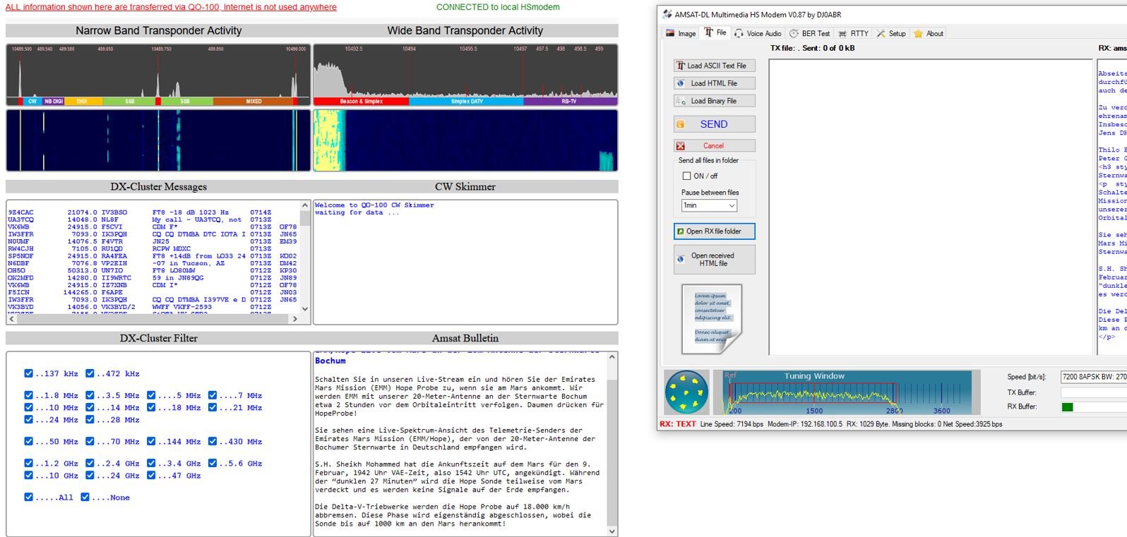Toggle the 5.6 GHz filter checkbox
Screen dimensions: 1127x537
[x=213, y=463]
